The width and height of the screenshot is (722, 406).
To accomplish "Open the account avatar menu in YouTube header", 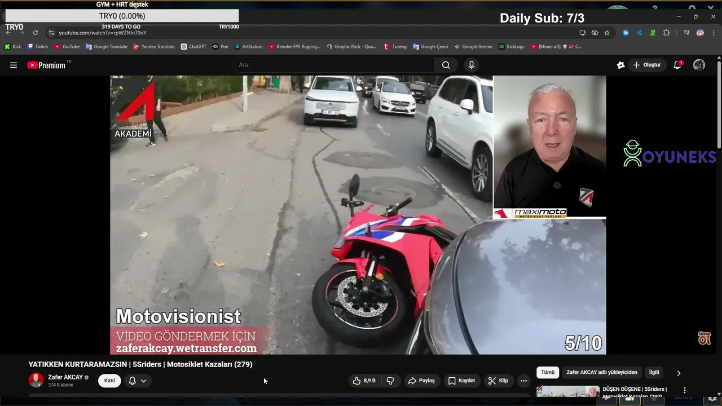I will [x=699, y=65].
